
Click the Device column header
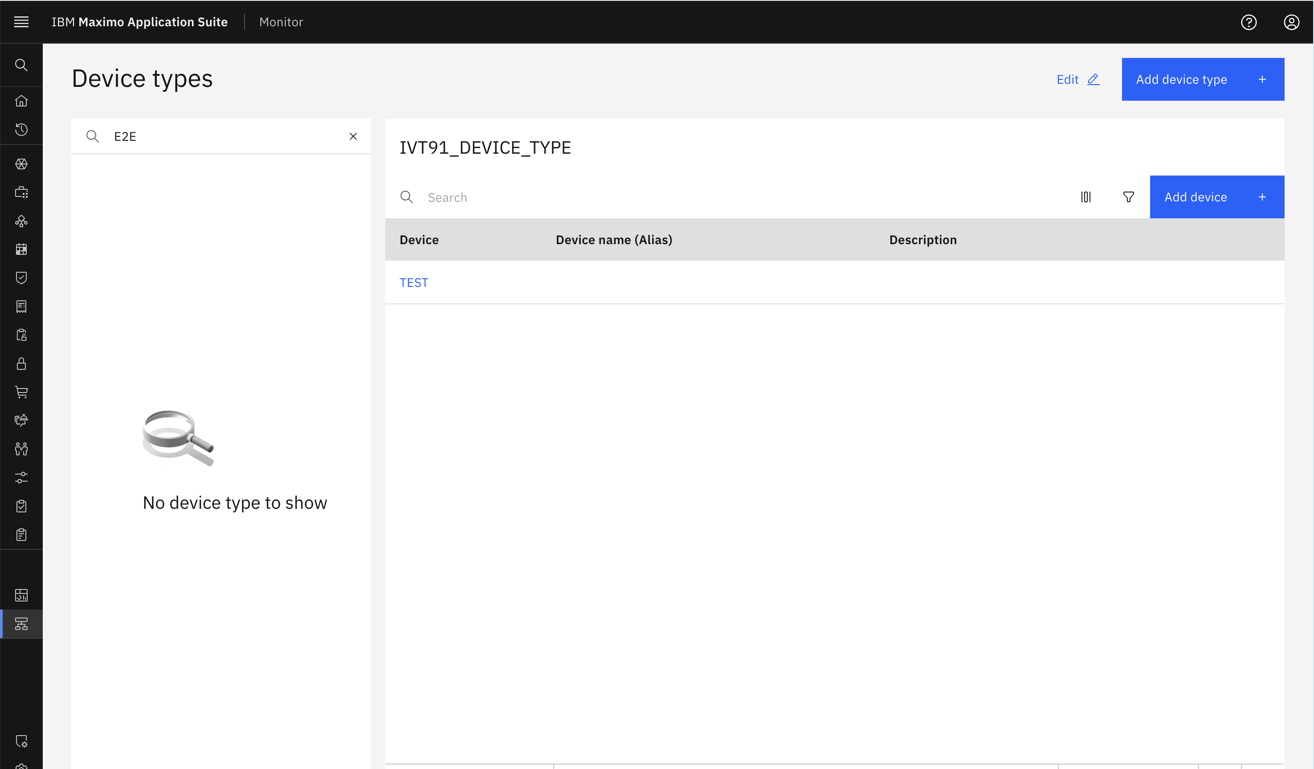tap(419, 240)
